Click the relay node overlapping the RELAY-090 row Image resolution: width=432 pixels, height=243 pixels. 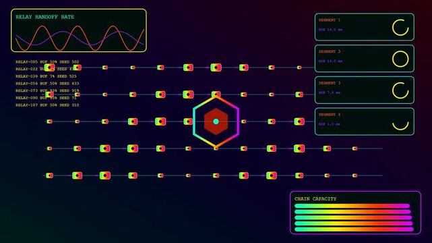49,94
